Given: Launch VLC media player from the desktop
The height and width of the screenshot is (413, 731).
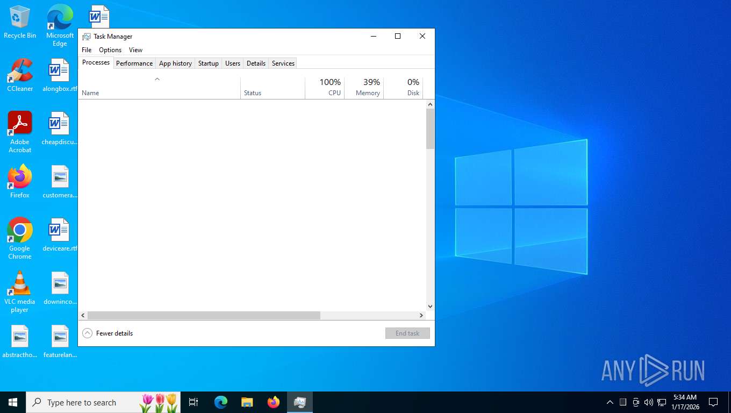Looking at the screenshot, I should (20, 292).
